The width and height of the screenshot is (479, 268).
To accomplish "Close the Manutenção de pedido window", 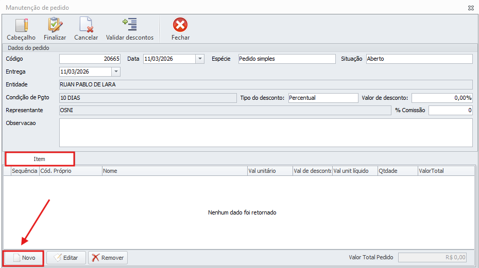I will (471, 8).
